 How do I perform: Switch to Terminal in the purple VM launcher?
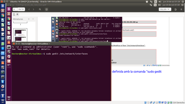(x=9, y=47)
